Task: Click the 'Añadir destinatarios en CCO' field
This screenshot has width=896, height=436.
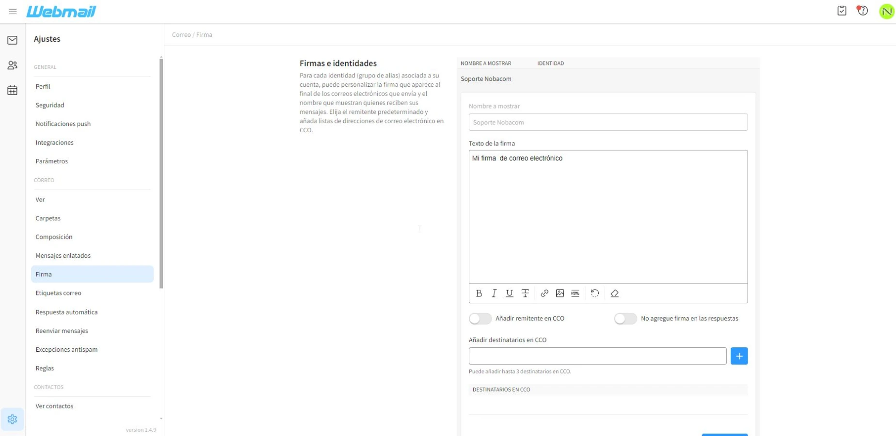Action: pyautogui.click(x=597, y=356)
